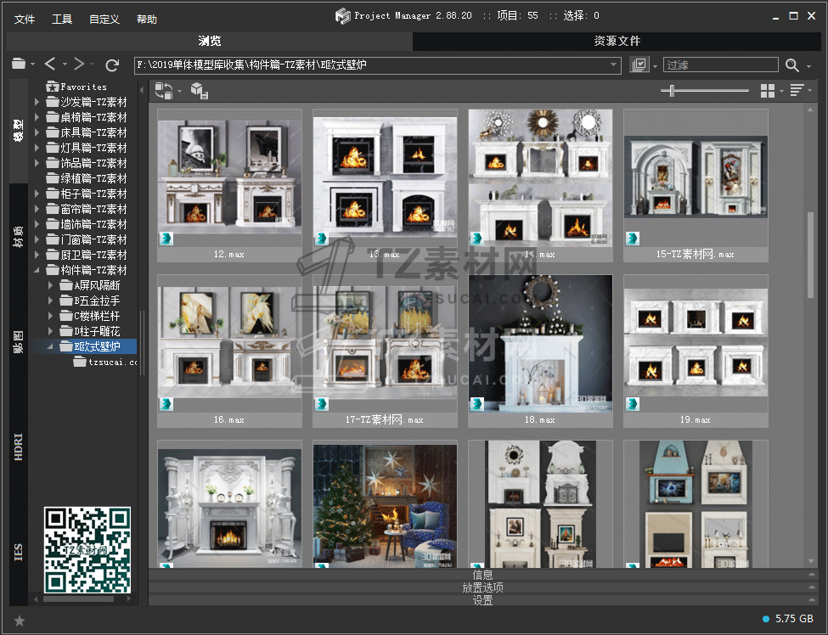Select the D柱子雕花 folder
The height and width of the screenshot is (635, 828).
97,331
